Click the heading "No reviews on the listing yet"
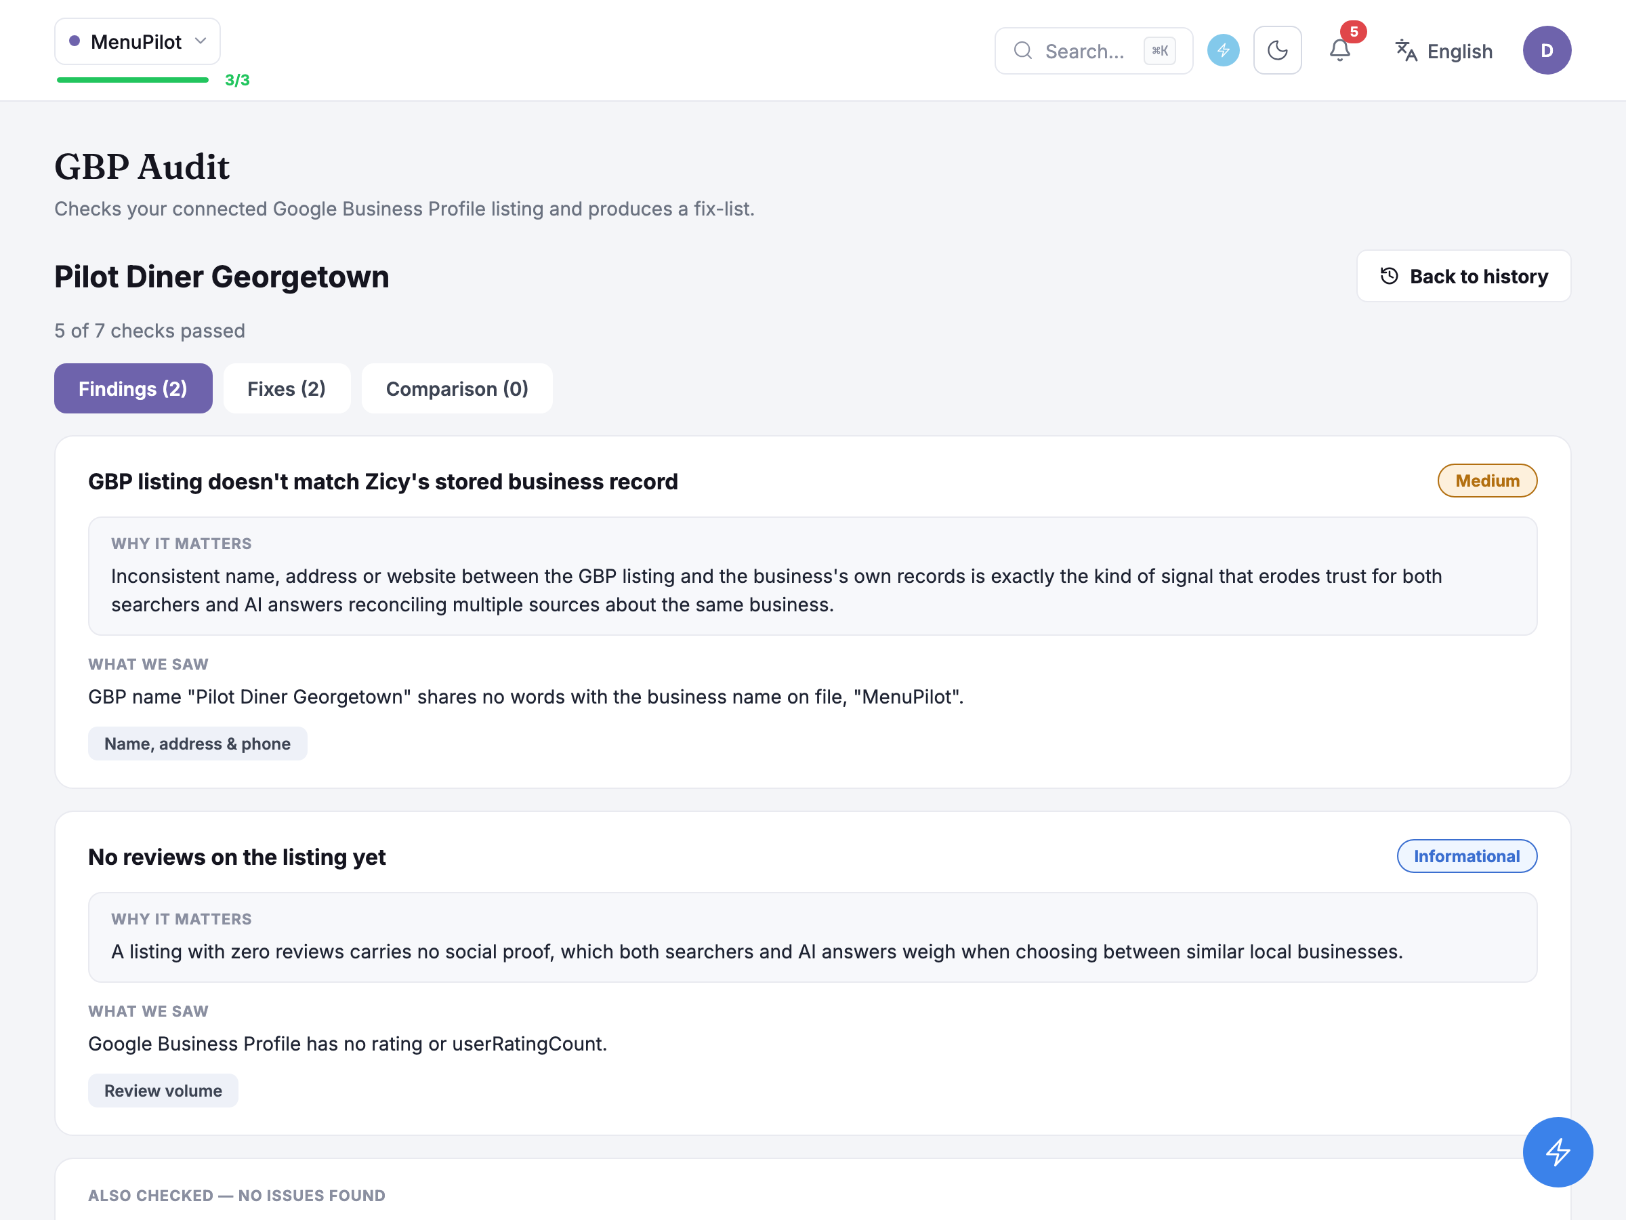1626x1220 pixels. pos(236,857)
